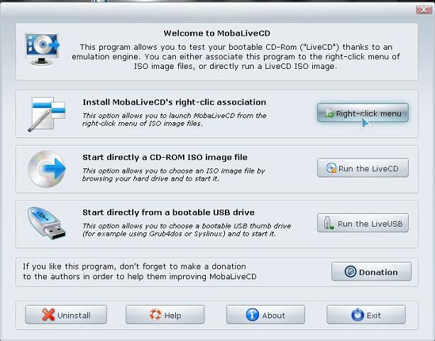This screenshot has width=435, height=341.
Task: Click the 'choose an ISO image file' description
Action: point(174,174)
